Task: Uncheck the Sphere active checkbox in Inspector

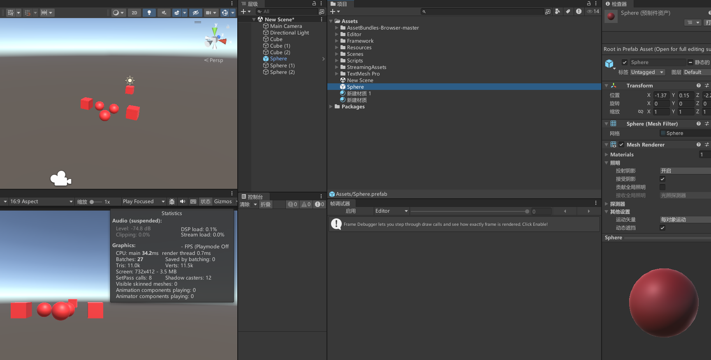Action: (625, 62)
